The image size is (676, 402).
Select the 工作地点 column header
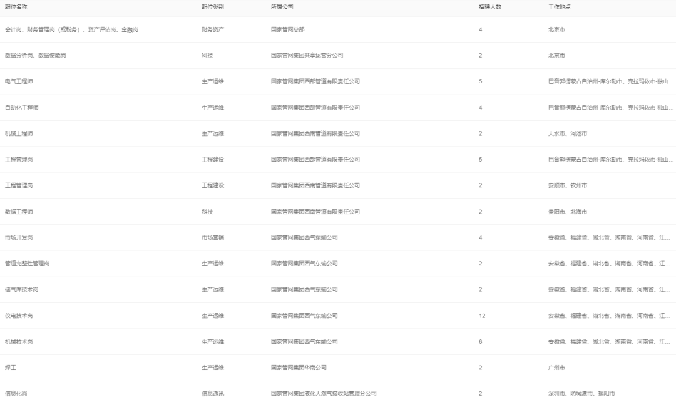559,6
